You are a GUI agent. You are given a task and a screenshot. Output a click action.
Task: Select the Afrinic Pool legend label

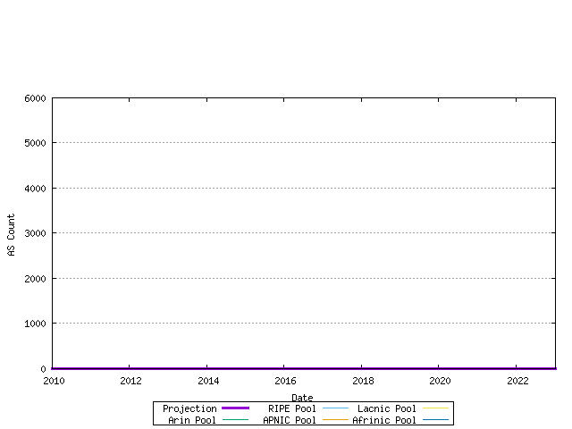click(x=384, y=420)
